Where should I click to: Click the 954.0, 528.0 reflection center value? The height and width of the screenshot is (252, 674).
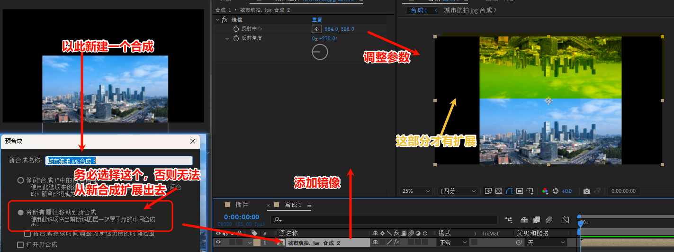[339, 29]
